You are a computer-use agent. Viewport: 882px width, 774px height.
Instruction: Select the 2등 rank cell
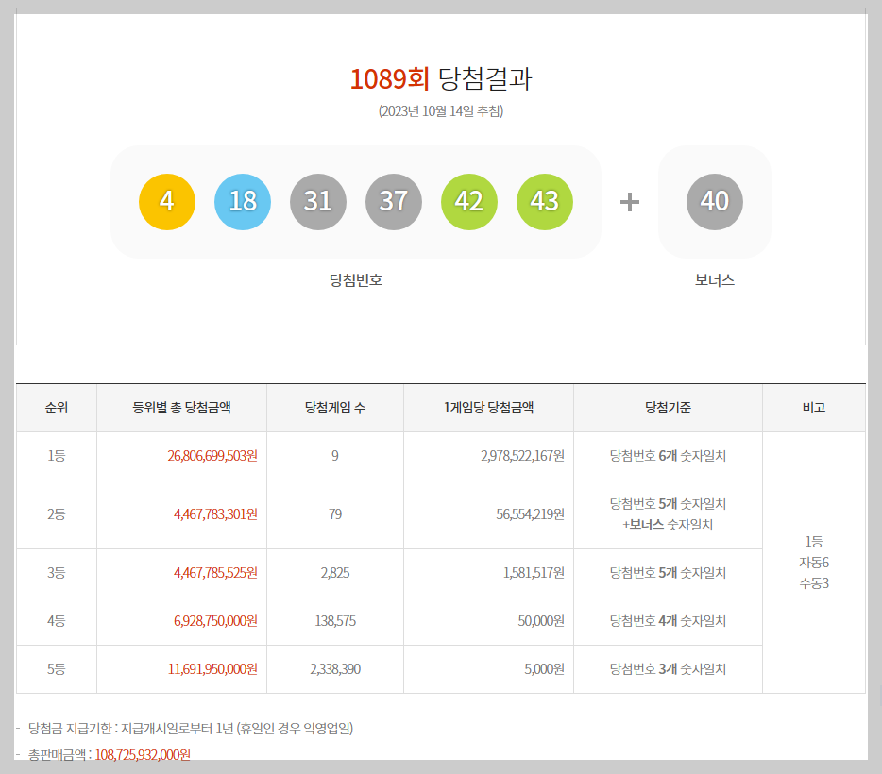57,514
